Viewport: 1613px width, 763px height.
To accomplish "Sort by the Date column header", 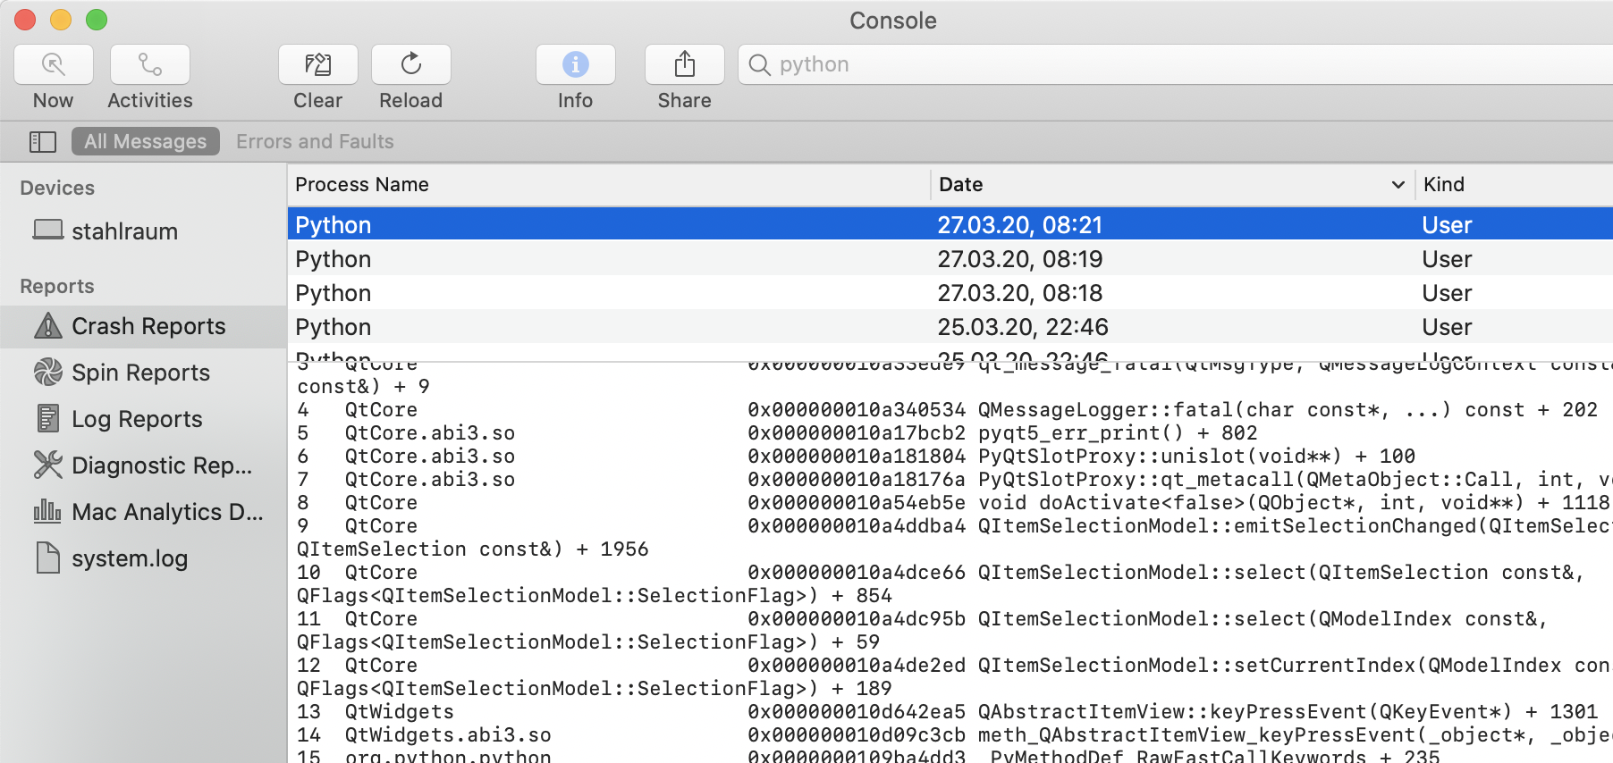I will tap(1171, 184).
